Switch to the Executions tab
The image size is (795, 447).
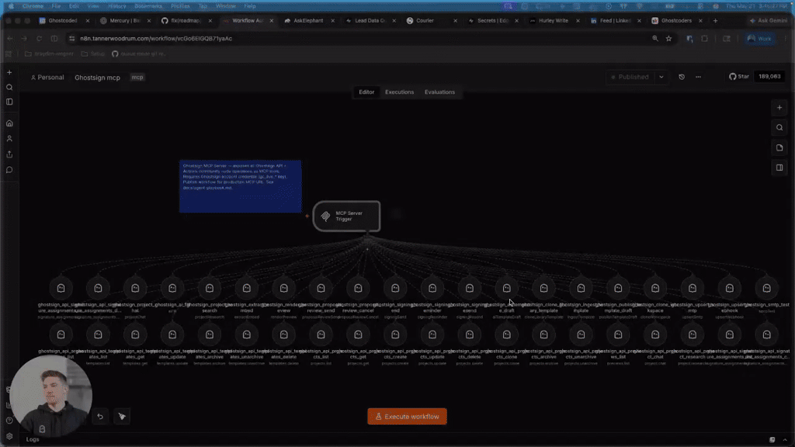coord(399,92)
